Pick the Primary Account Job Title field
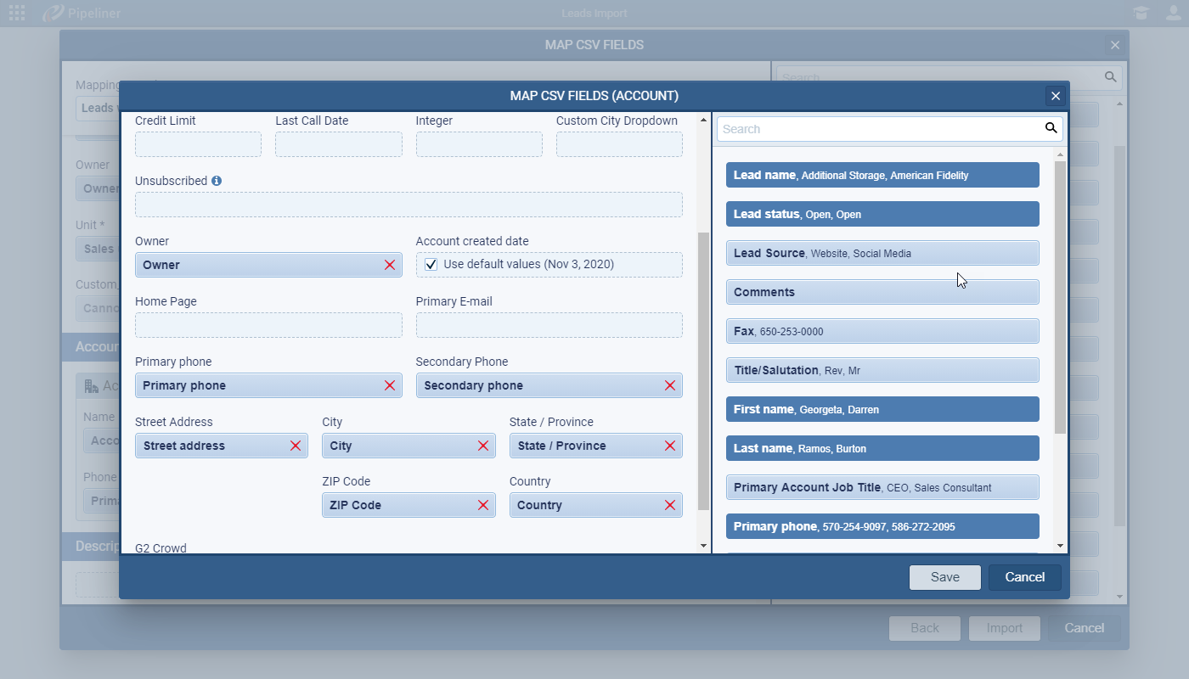 tap(882, 487)
